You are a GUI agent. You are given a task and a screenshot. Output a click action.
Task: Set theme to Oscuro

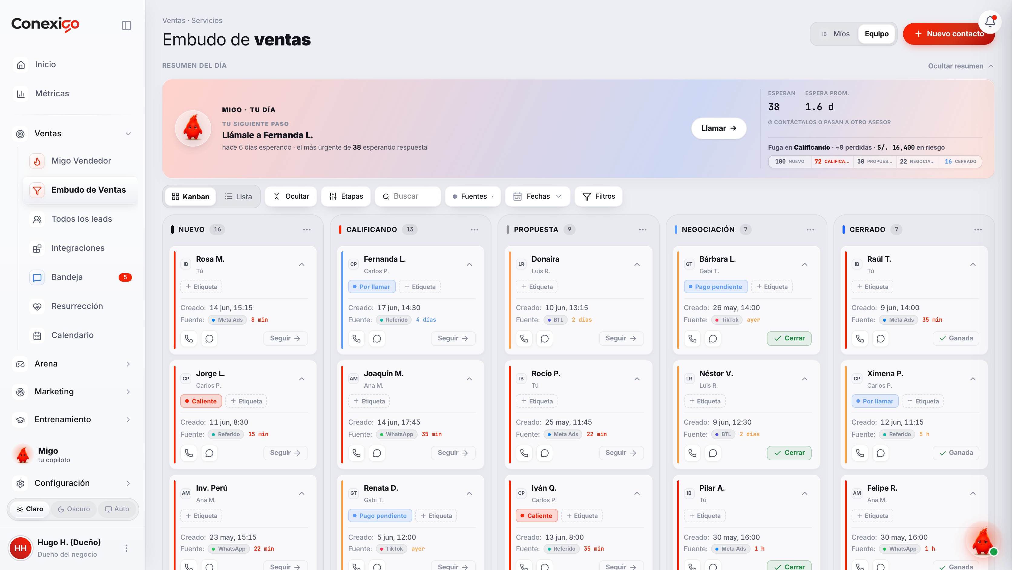click(74, 509)
